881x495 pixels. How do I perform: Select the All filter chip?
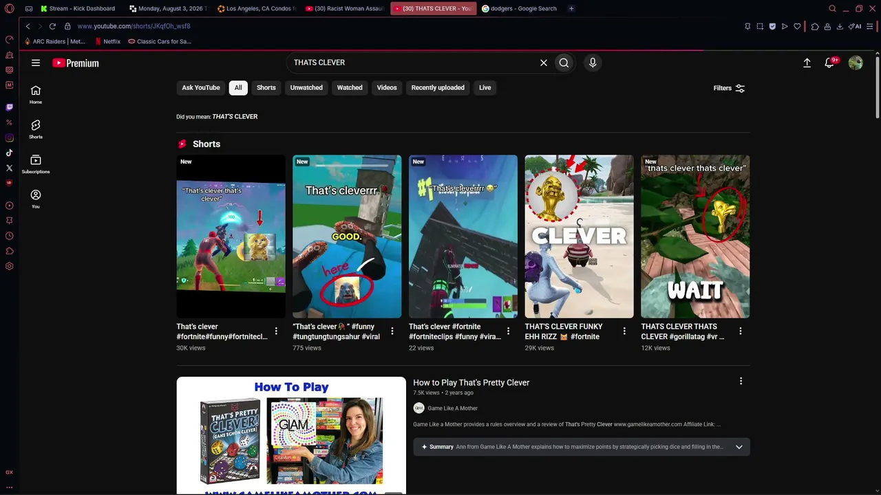pyautogui.click(x=238, y=88)
